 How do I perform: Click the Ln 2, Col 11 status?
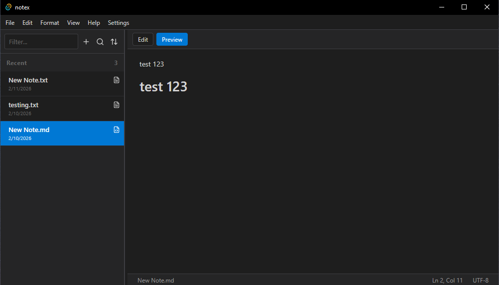pyautogui.click(x=447, y=281)
